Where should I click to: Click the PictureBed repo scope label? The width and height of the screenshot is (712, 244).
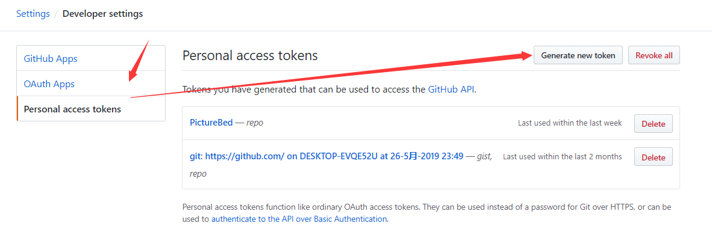pyautogui.click(x=255, y=123)
